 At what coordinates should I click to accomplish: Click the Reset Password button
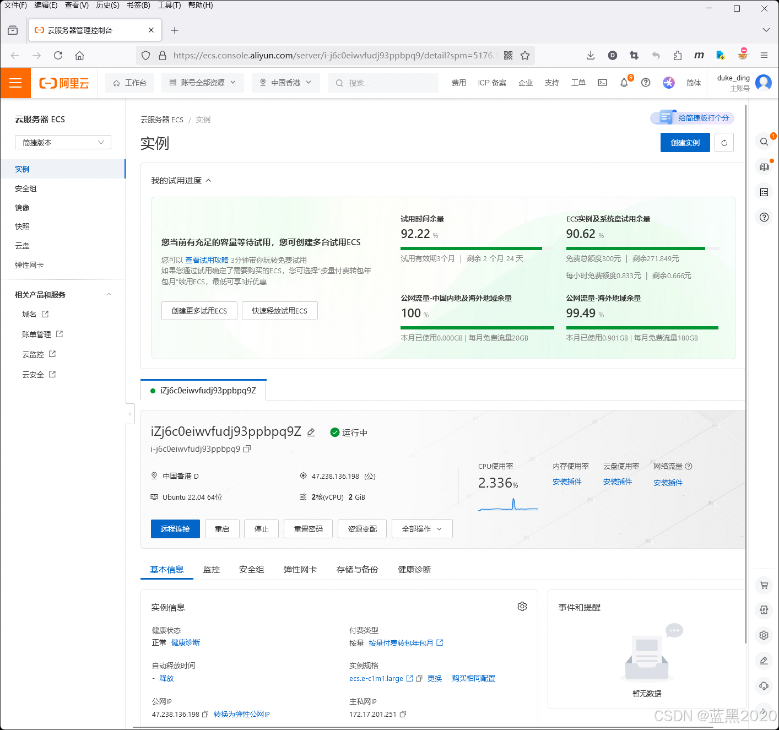point(308,529)
